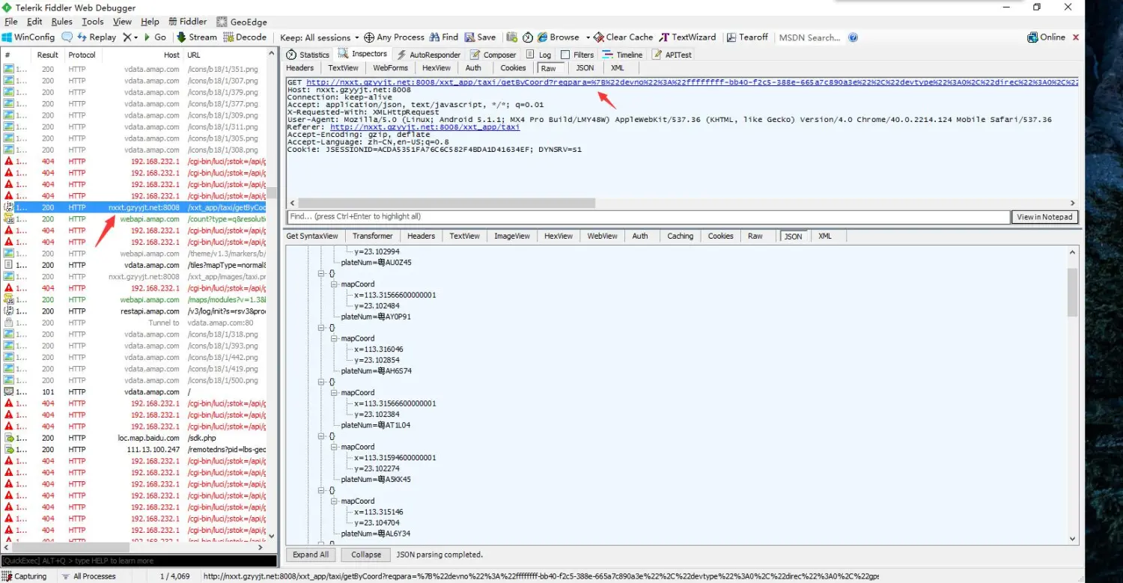Open the Referer header link
Screen dimensions: 1123x583
(424, 127)
